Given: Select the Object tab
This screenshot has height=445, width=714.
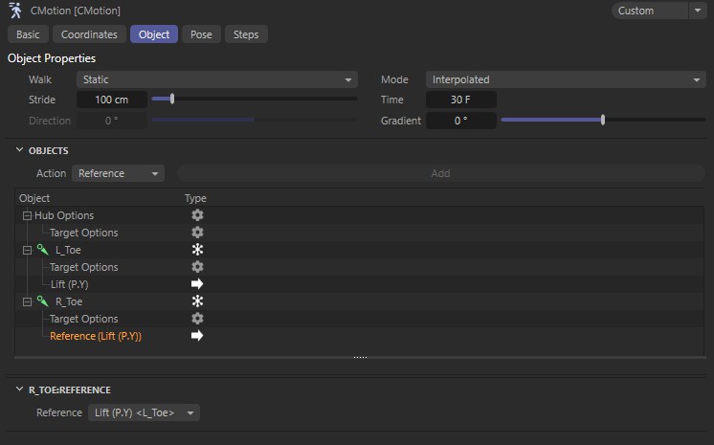Looking at the screenshot, I should pos(154,34).
